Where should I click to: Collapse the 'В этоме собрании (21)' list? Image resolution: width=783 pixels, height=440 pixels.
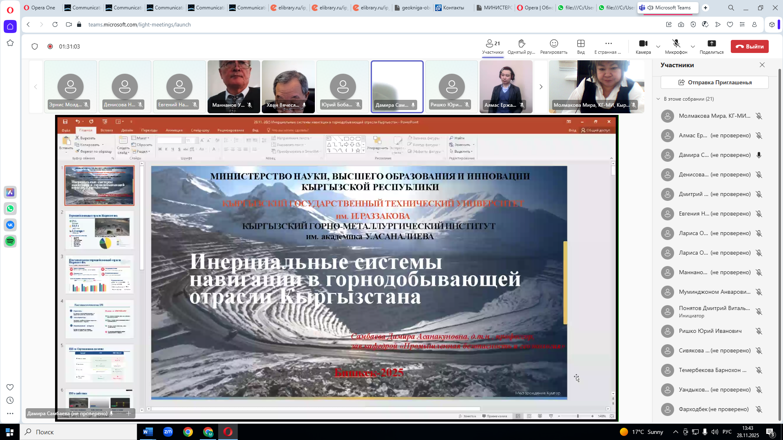658,99
